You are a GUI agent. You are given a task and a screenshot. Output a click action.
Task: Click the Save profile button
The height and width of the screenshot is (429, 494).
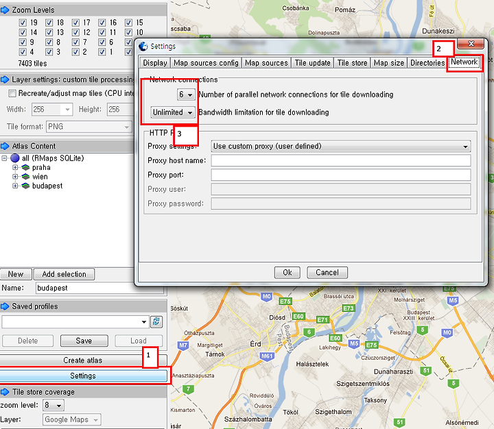pyautogui.click(x=84, y=341)
